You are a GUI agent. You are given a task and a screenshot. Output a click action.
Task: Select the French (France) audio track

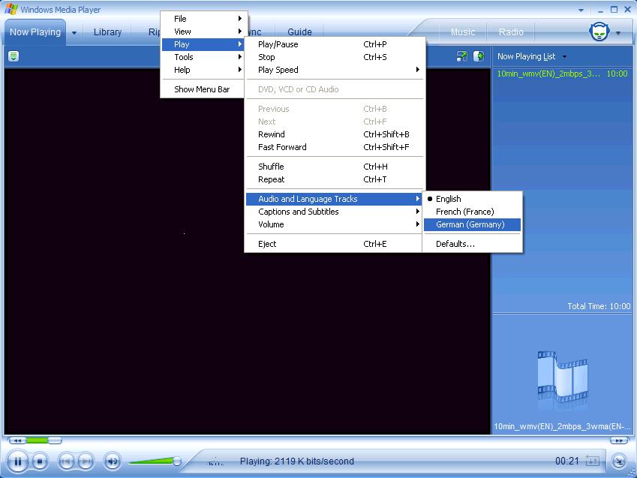[x=472, y=212]
